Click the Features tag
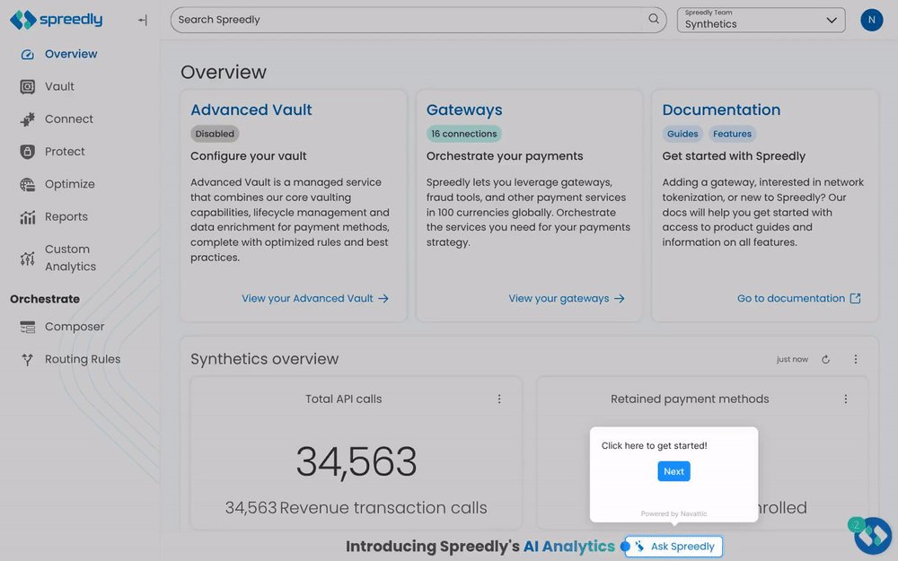898x561 pixels. pyautogui.click(x=732, y=134)
